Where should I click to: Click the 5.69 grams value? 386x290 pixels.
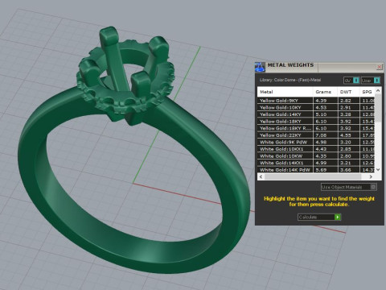321,170
